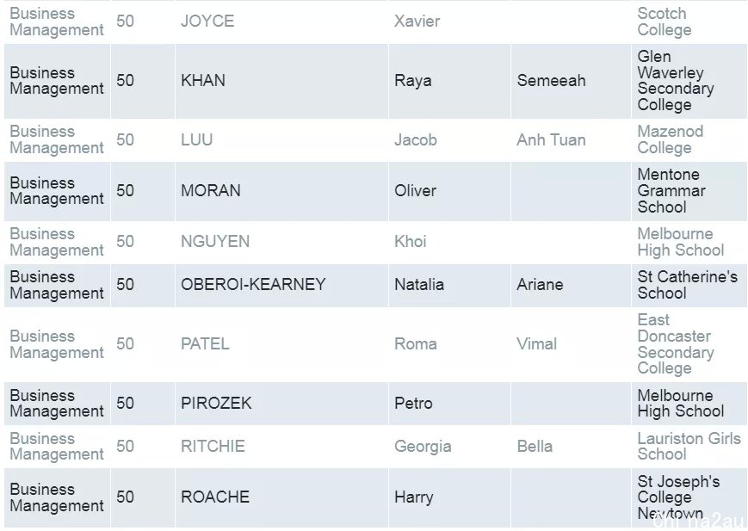Click the JOYCE surname cell
Screen dimensions: 748x531
click(281, 22)
